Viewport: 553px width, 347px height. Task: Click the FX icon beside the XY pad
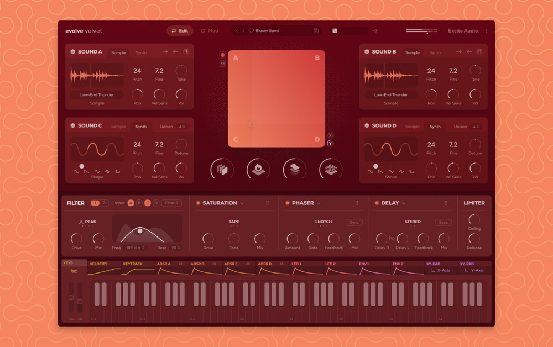tap(223, 64)
